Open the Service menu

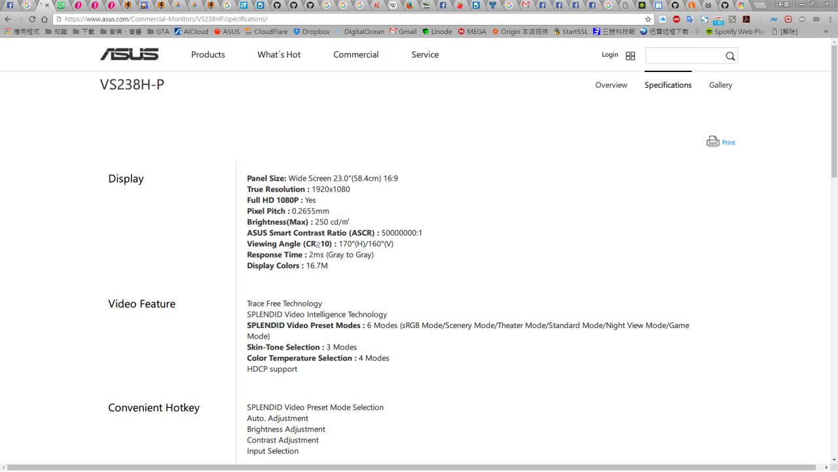click(x=425, y=54)
